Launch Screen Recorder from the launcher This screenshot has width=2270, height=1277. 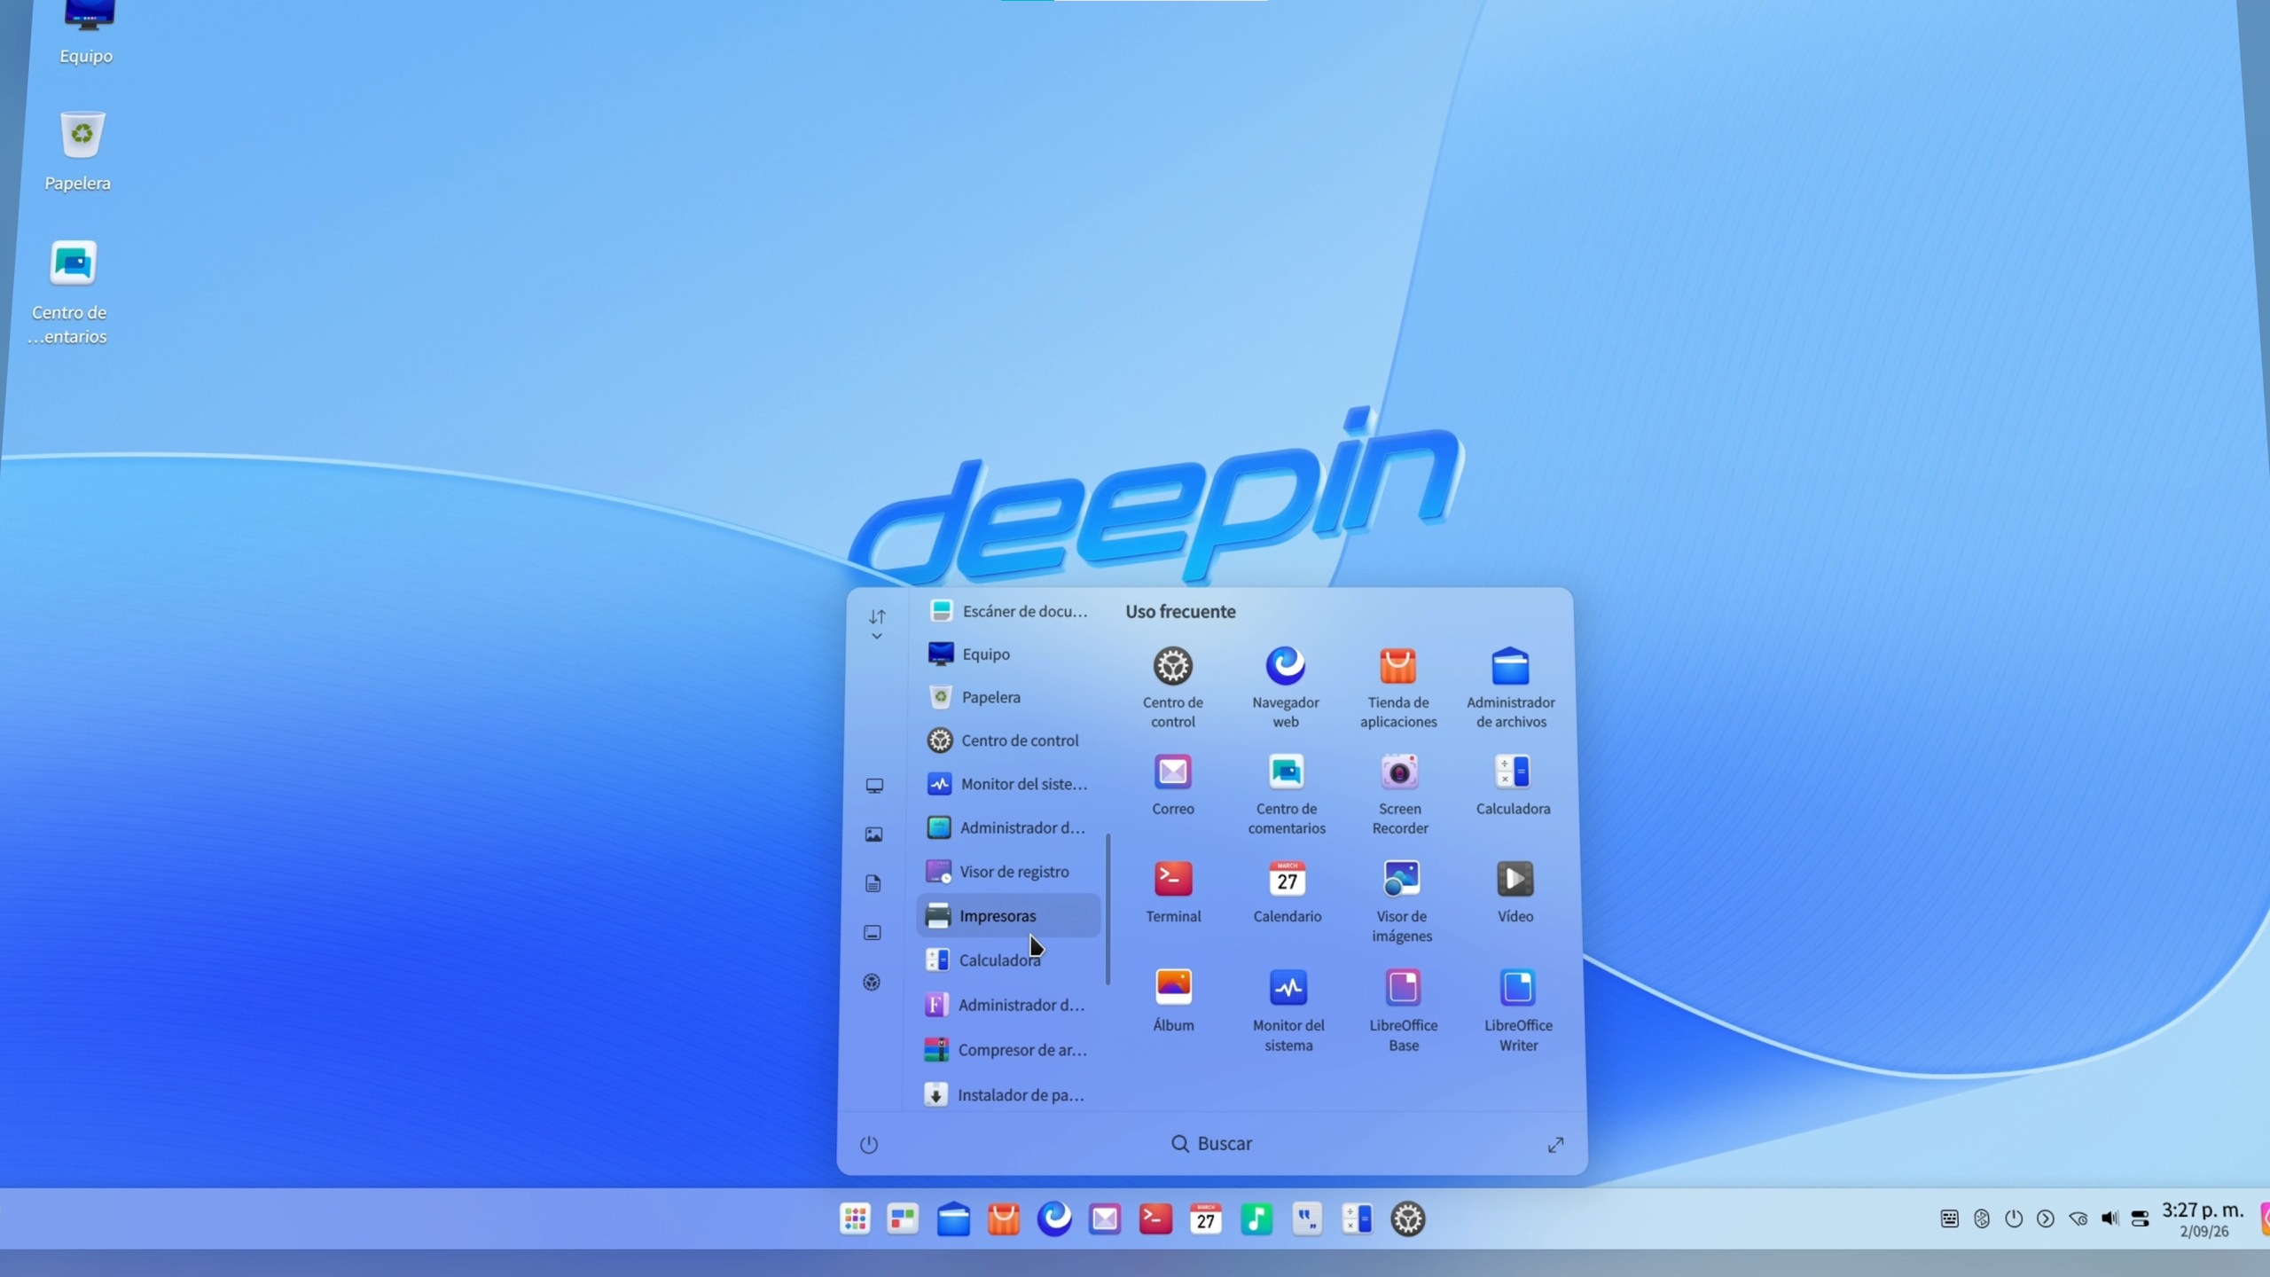1399,794
